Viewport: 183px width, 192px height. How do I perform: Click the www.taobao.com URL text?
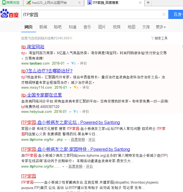(x=35, y=63)
